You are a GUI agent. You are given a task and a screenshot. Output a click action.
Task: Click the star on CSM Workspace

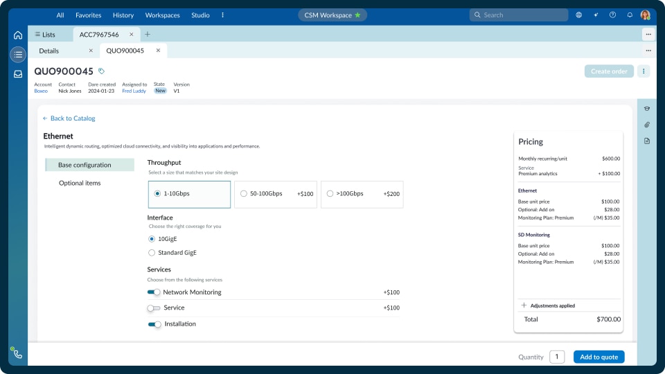[x=357, y=15]
